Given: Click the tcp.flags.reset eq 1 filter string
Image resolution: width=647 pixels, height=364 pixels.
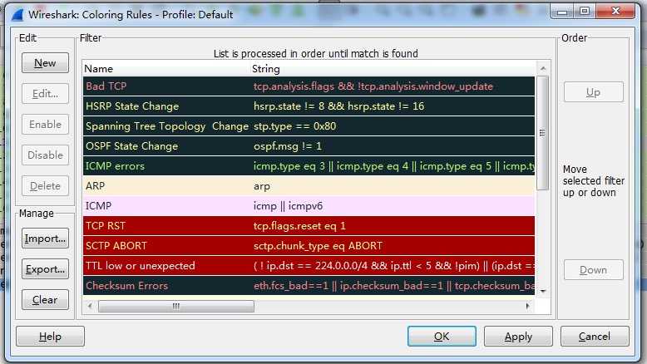Looking at the screenshot, I should click(x=299, y=226).
